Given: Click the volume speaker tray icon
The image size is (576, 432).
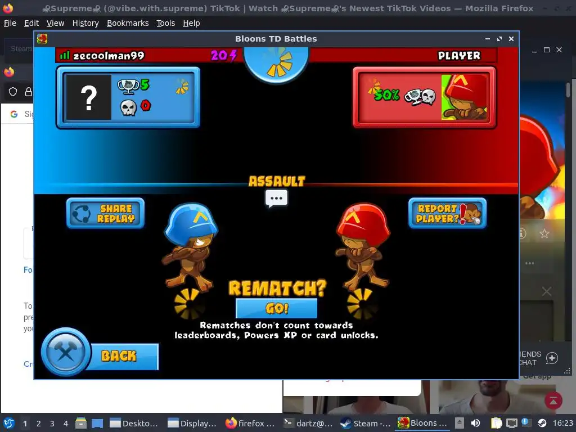Looking at the screenshot, I should click(475, 423).
